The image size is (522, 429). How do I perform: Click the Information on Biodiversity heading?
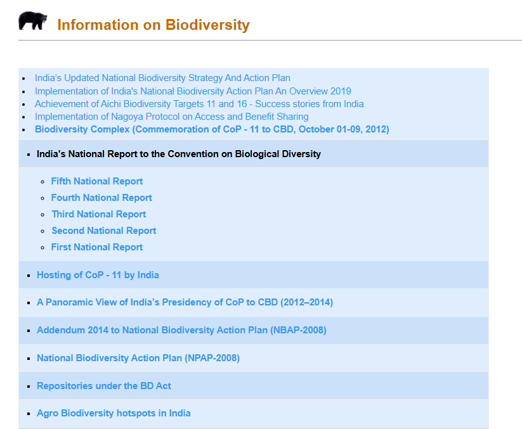153,25
